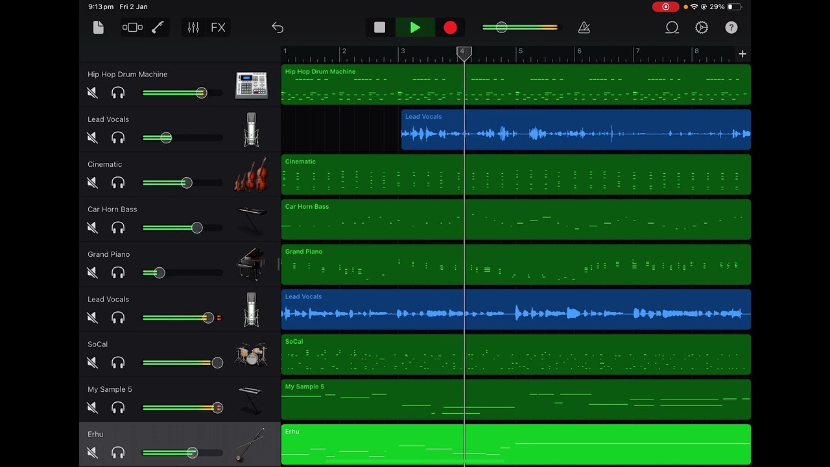This screenshot has width=830, height=467.
Task: Start playback with the green play button
Action: pos(415,27)
